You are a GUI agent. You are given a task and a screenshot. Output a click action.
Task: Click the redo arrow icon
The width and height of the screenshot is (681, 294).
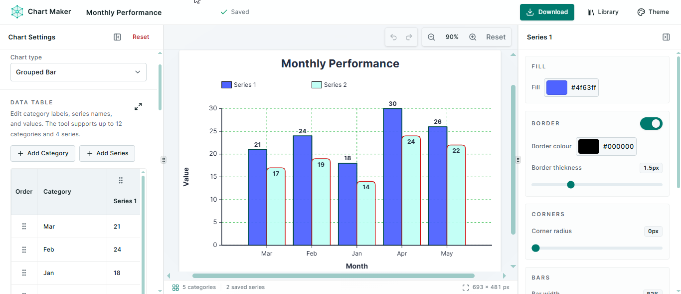409,37
